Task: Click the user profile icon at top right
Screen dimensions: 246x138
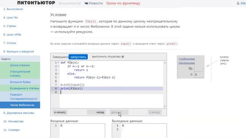Action: click(238, 3)
